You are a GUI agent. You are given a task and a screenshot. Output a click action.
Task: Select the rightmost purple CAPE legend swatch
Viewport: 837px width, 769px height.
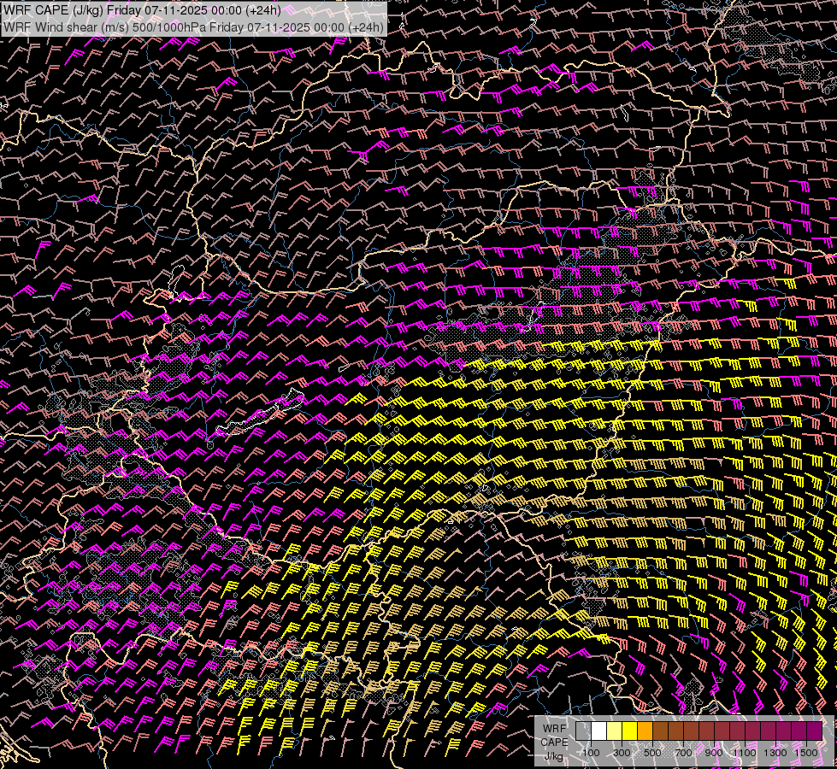coord(815,731)
